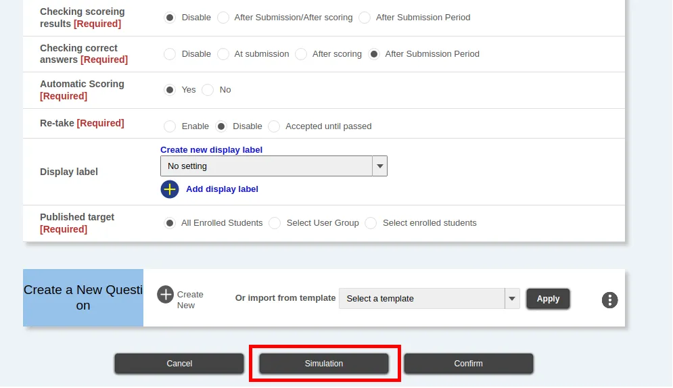This screenshot has height=388, width=673.
Task: Open the three-dot more options menu
Action: (609, 300)
